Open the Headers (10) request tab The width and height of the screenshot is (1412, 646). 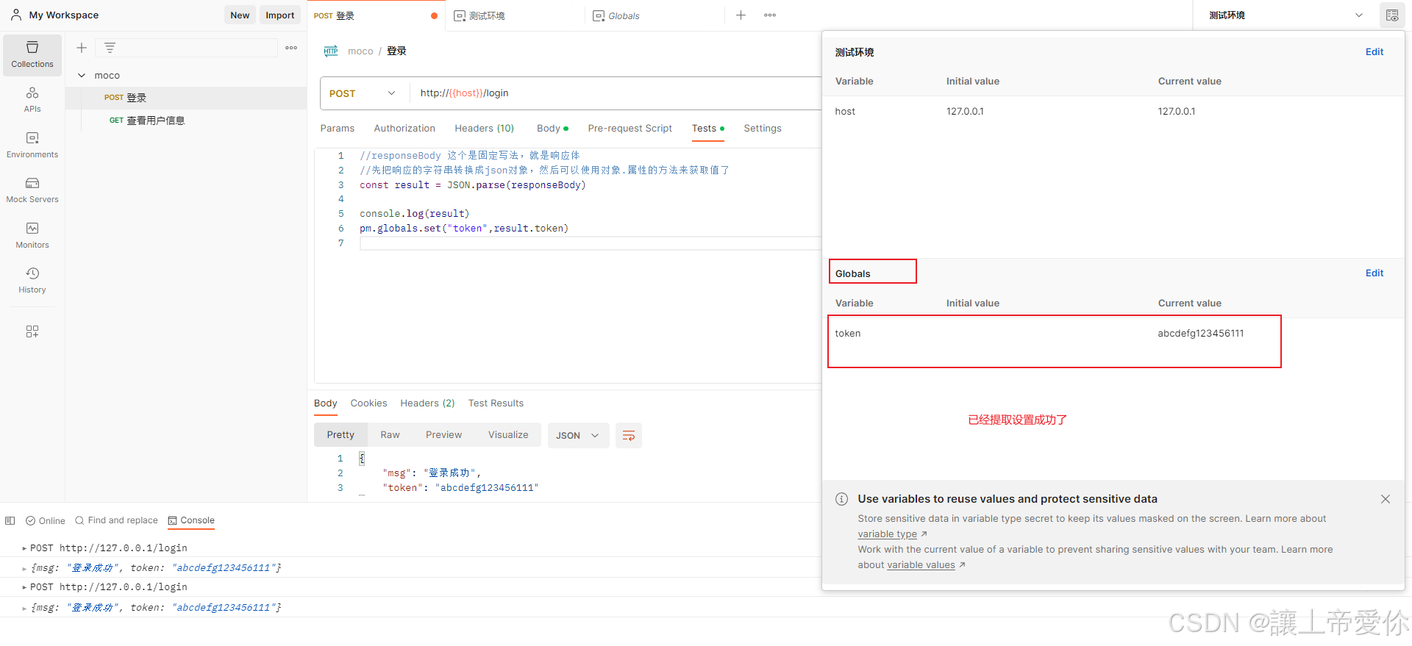484,129
